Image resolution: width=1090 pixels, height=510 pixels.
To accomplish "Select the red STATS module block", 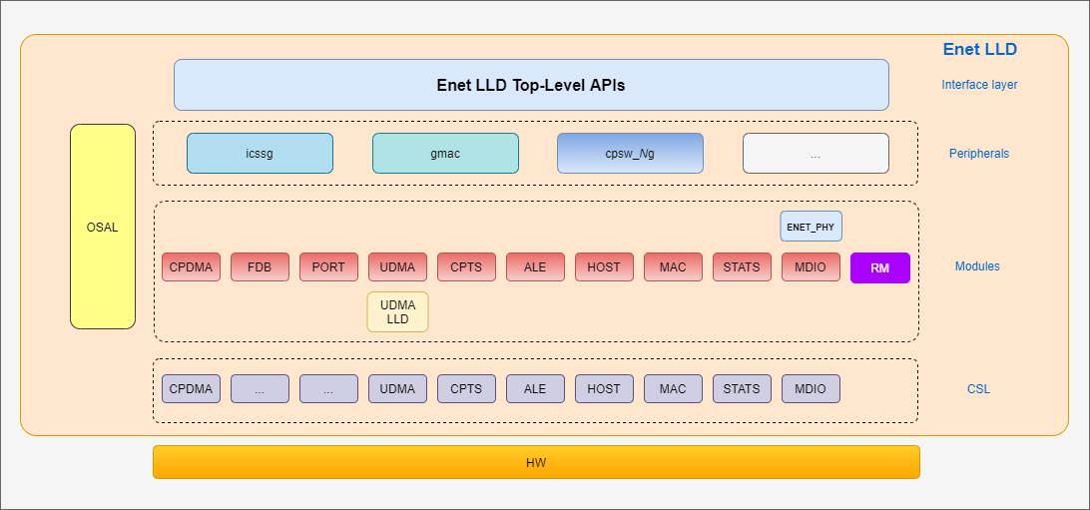I will pos(742,267).
